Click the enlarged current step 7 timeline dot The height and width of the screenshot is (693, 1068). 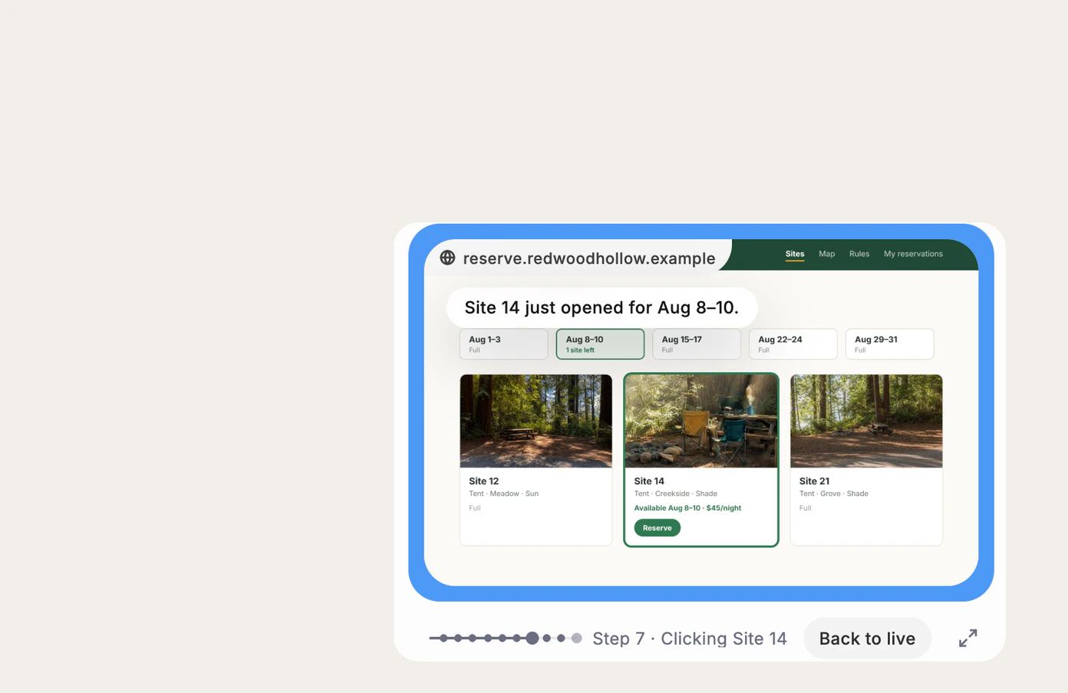click(x=532, y=638)
